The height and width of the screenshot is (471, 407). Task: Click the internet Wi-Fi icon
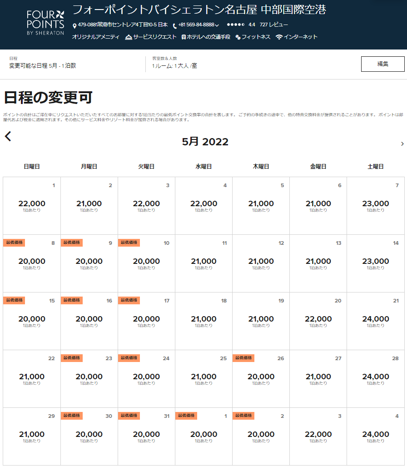[279, 37]
